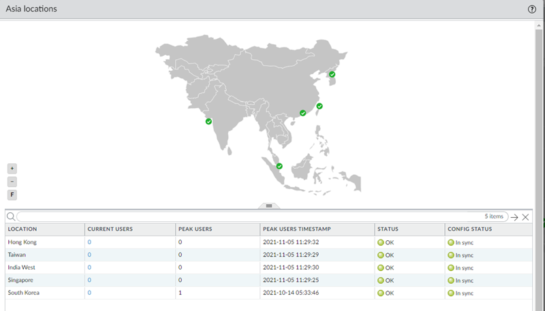Select the Hong Kong map marker
Viewport: 545px width, 311px height.
303,113
